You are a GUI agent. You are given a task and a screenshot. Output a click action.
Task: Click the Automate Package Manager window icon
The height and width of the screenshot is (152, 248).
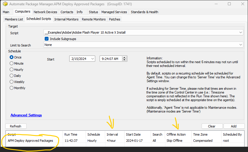[x=4, y=4]
